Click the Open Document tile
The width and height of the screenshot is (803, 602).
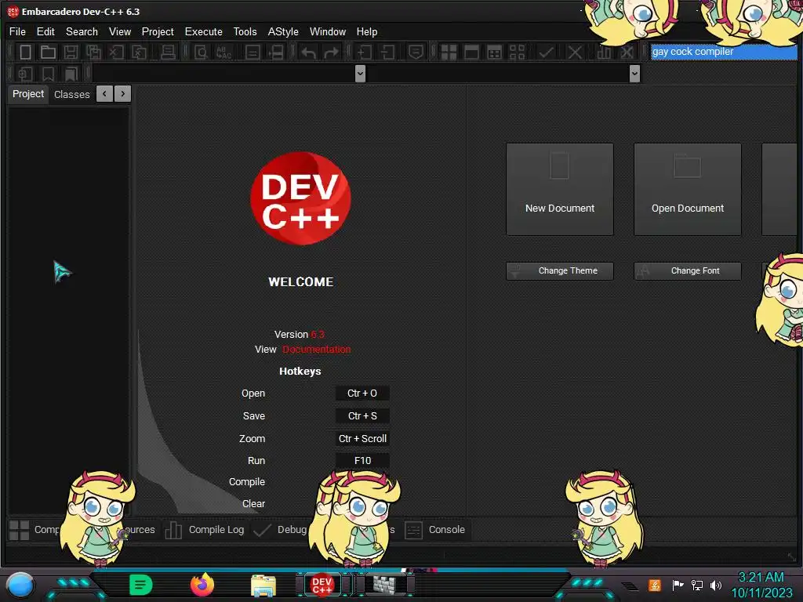pyautogui.click(x=688, y=190)
